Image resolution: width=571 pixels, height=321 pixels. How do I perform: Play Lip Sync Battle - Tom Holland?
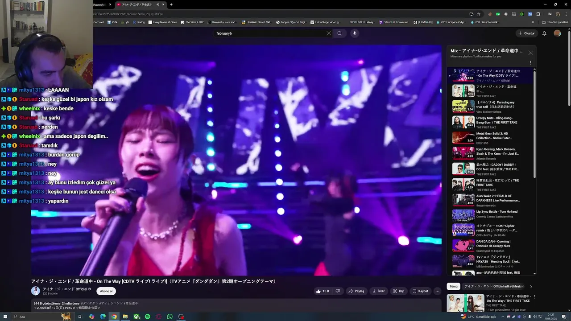pos(486,216)
